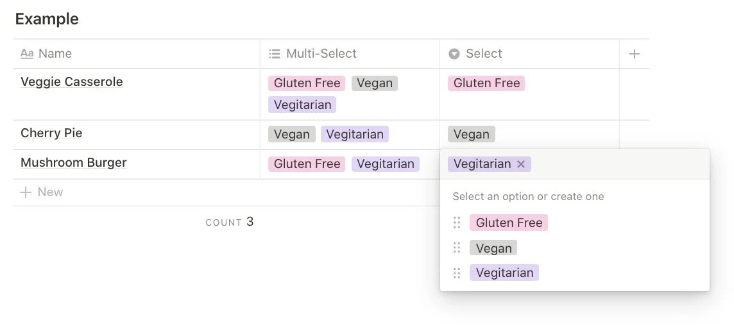The image size is (734, 327).
Task: Click the list icon in the Multi-Select header
Action: 275,54
